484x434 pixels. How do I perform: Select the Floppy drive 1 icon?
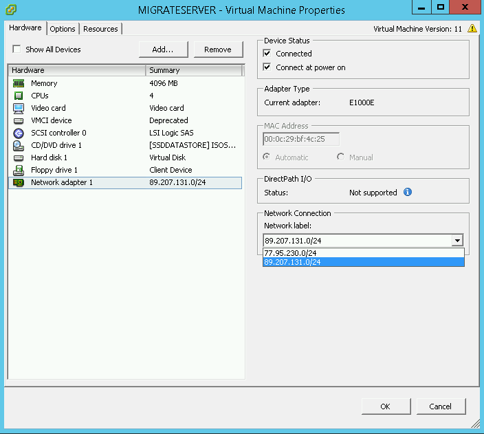point(19,170)
